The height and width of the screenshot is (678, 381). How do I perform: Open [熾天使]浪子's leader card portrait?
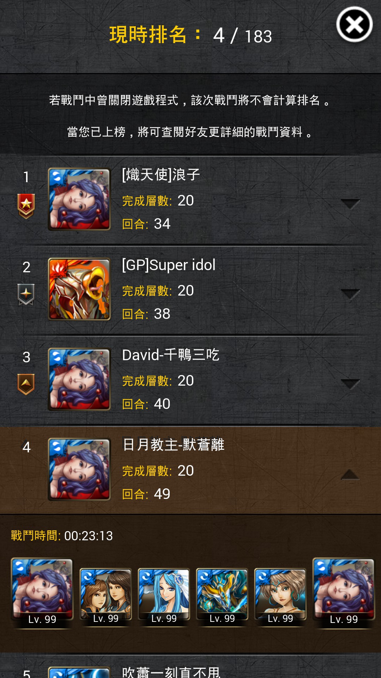pyautogui.click(x=79, y=199)
